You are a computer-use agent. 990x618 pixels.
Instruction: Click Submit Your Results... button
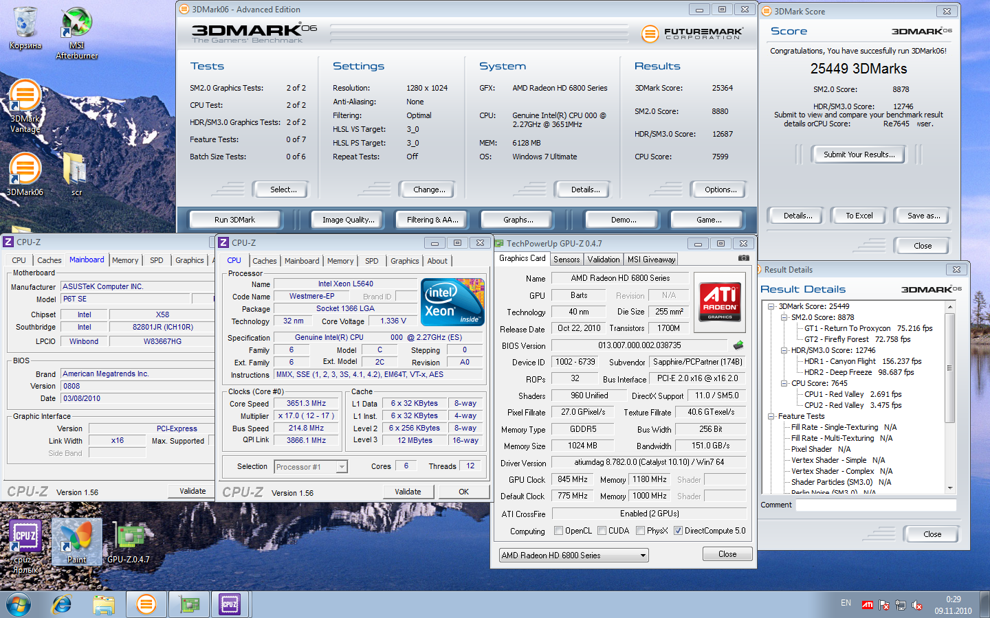click(859, 154)
